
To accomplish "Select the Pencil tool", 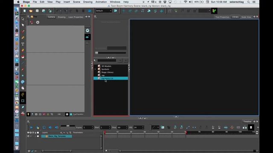I will pyautogui.click(x=23, y=38).
